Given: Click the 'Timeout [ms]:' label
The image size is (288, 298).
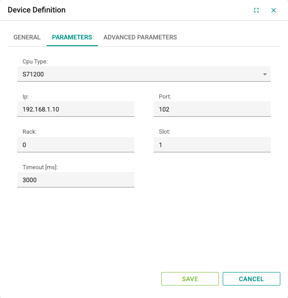Looking at the screenshot, I should tap(40, 167).
